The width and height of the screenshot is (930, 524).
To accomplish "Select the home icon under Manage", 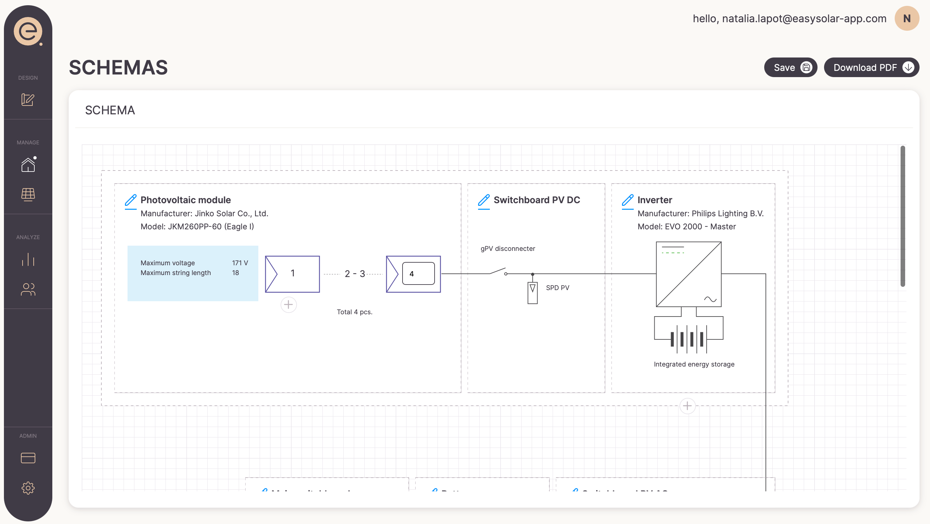I will (x=28, y=164).
